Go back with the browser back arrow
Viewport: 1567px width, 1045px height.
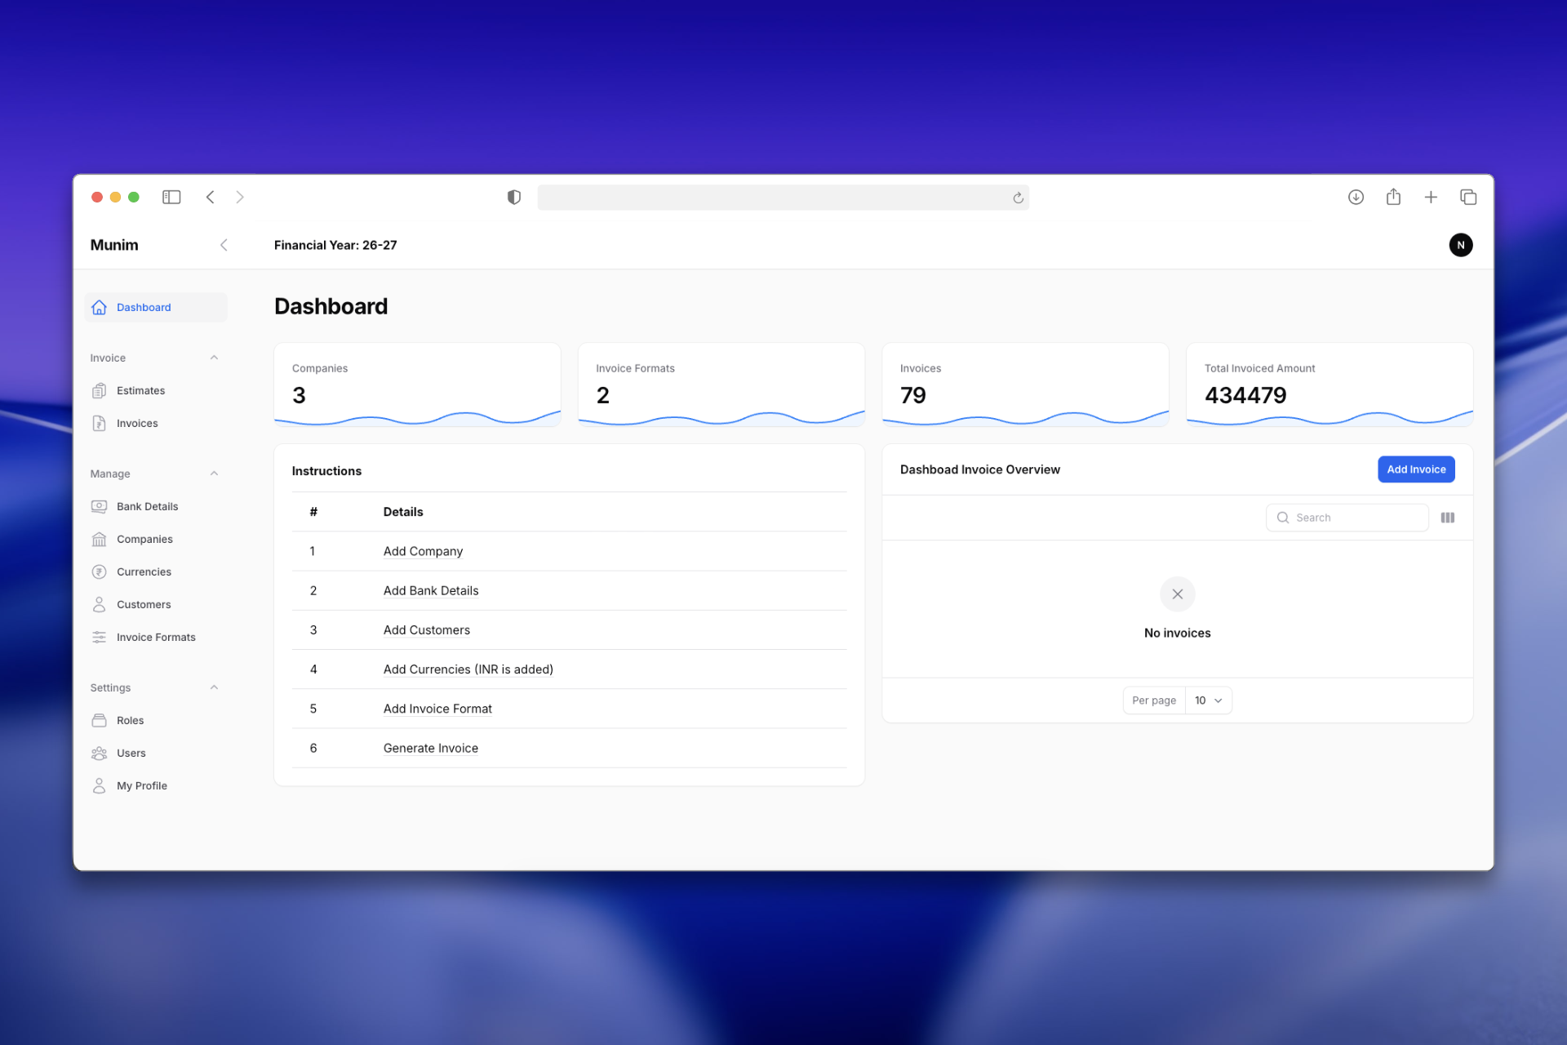[x=211, y=197]
